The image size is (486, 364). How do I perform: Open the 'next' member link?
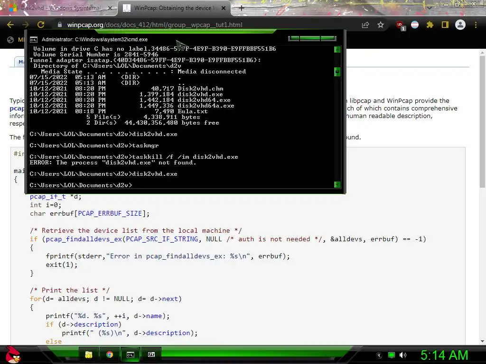click(170, 299)
